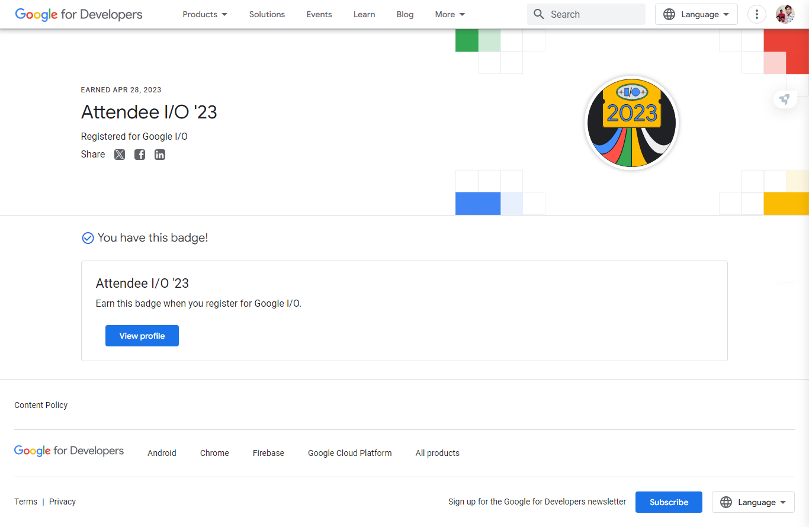
Task: Click the magnifier search icon
Action: point(539,14)
